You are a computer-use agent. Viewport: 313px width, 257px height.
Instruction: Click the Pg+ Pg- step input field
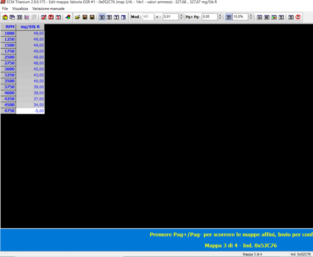pyautogui.click(x=209, y=17)
